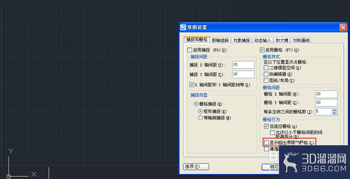Click the 每条主线之间的栅格数 value field
The image size is (350, 179).
[x=323, y=112]
